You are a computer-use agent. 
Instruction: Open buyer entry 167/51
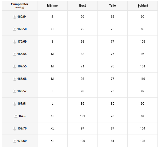[22, 104]
